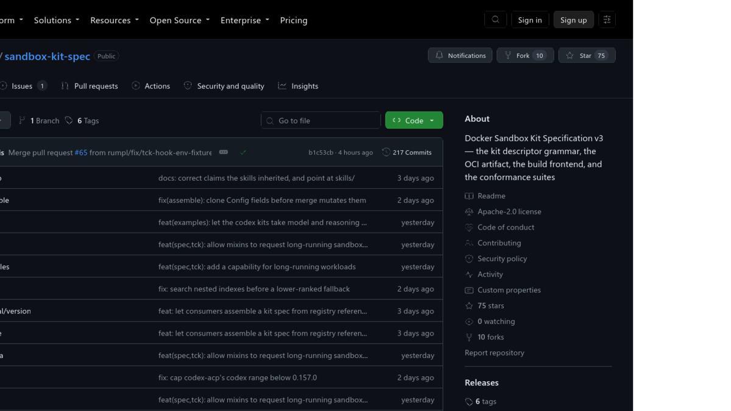
Task: Switch to the Actions tab
Action: [x=151, y=86]
